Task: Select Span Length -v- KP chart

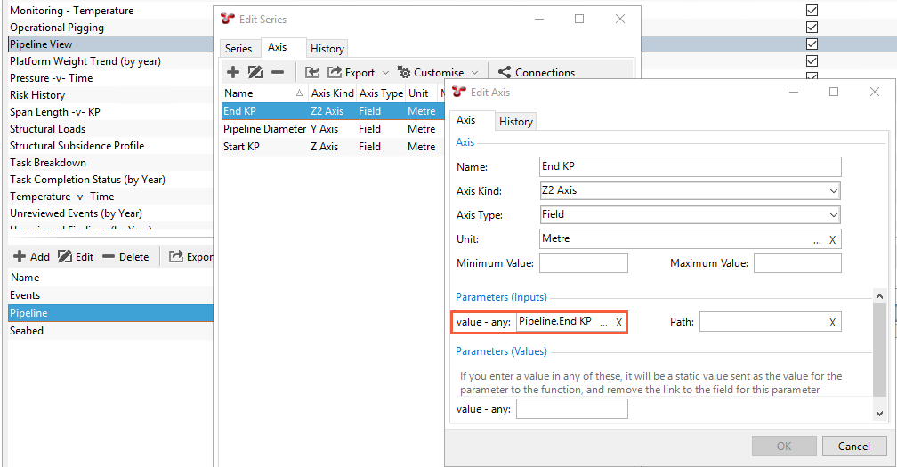Action: 55,111
